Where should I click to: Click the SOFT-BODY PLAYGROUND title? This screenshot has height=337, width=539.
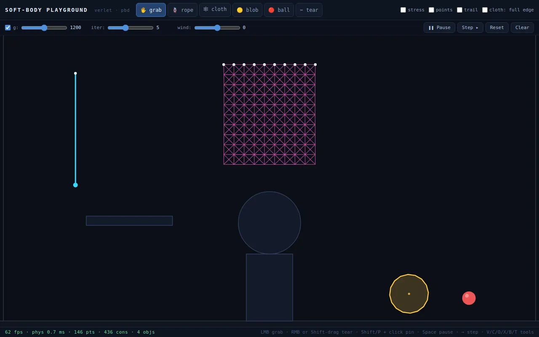tap(46, 10)
